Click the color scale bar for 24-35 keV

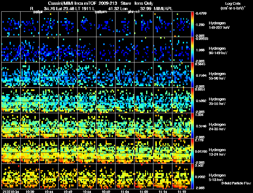[192, 125]
